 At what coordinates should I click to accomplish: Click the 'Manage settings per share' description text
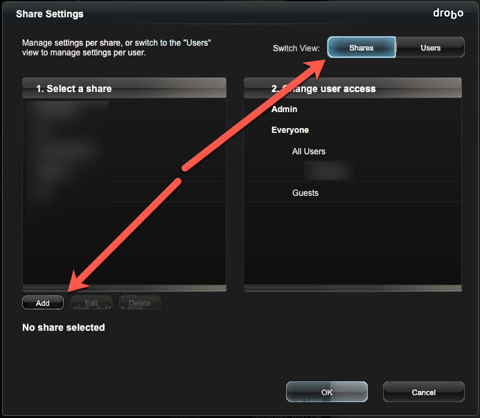pyautogui.click(x=116, y=47)
